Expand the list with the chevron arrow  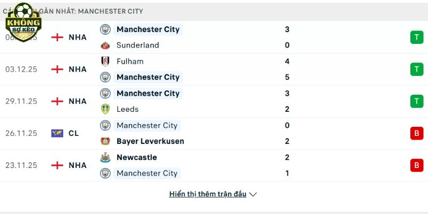(x=253, y=194)
